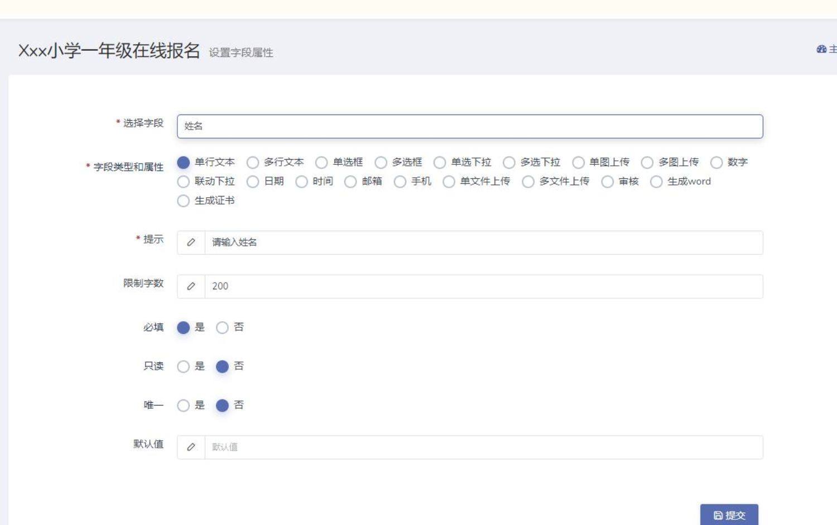Select the 联动下拉 field type

183,182
